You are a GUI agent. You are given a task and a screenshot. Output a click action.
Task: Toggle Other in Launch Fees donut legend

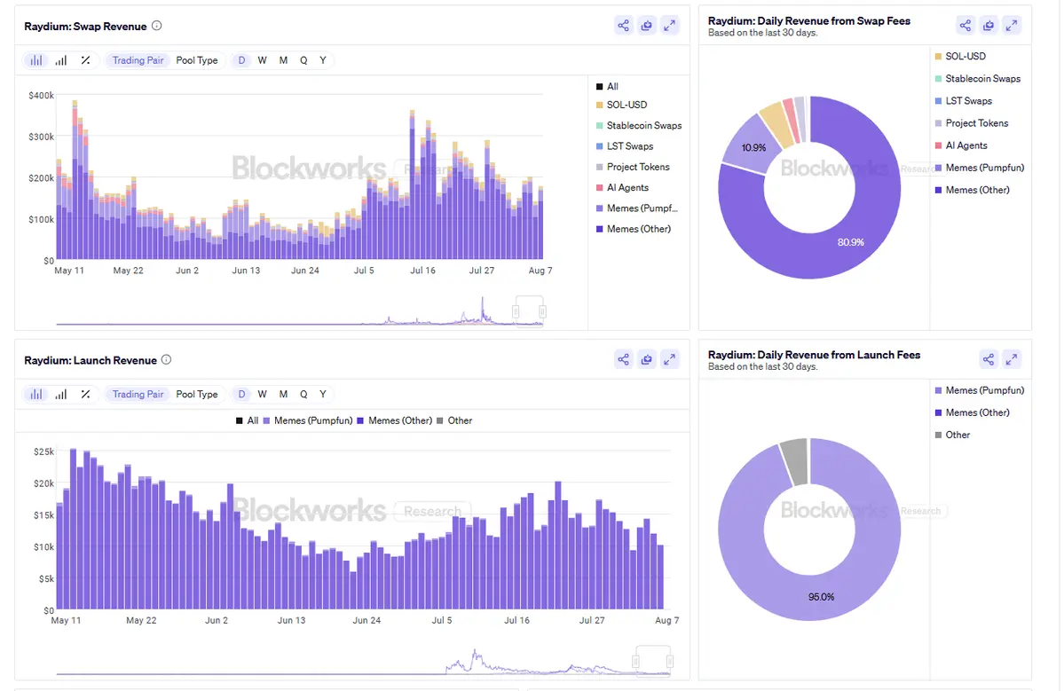pyautogui.click(x=953, y=435)
